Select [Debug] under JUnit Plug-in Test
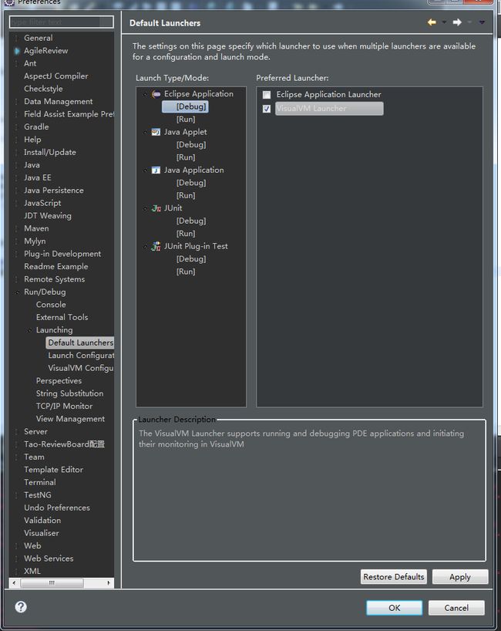501x631 pixels. click(191, 259)
